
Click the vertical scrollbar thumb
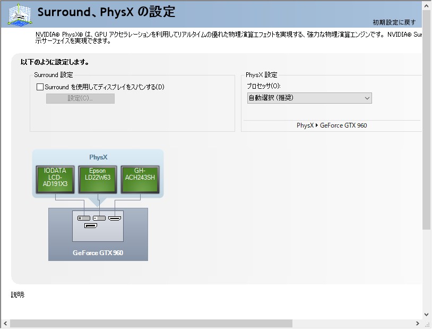427,120
